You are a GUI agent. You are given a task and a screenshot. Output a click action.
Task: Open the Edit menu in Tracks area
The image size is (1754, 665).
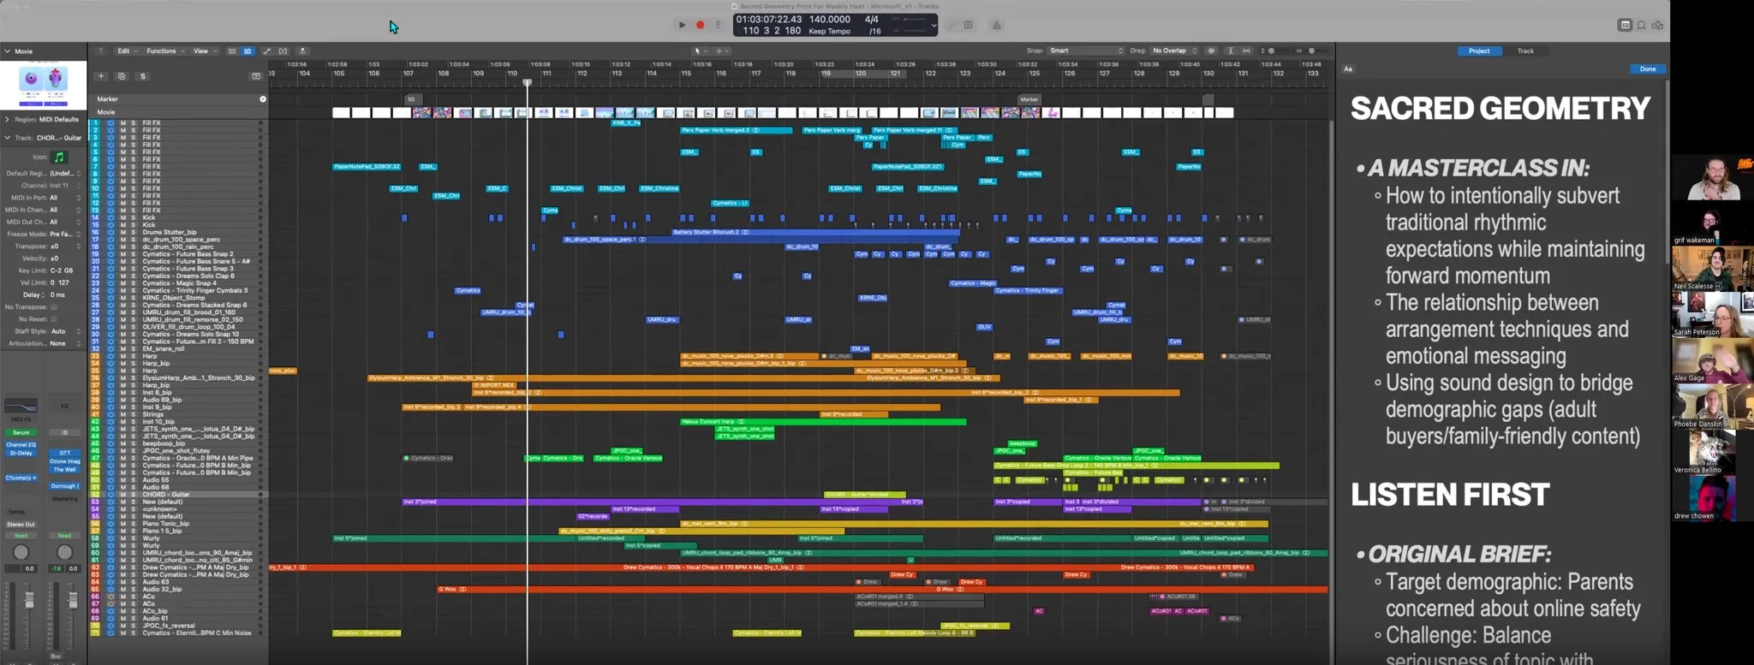(x=126, y=50)
